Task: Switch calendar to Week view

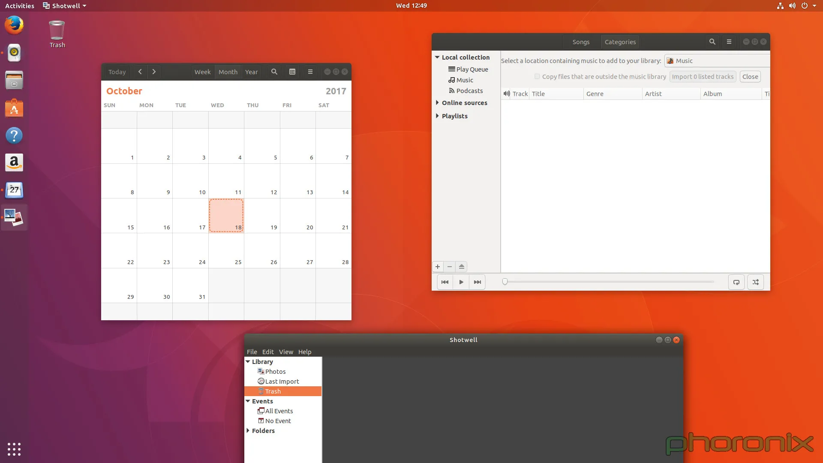Action: (x=202, y=72)
